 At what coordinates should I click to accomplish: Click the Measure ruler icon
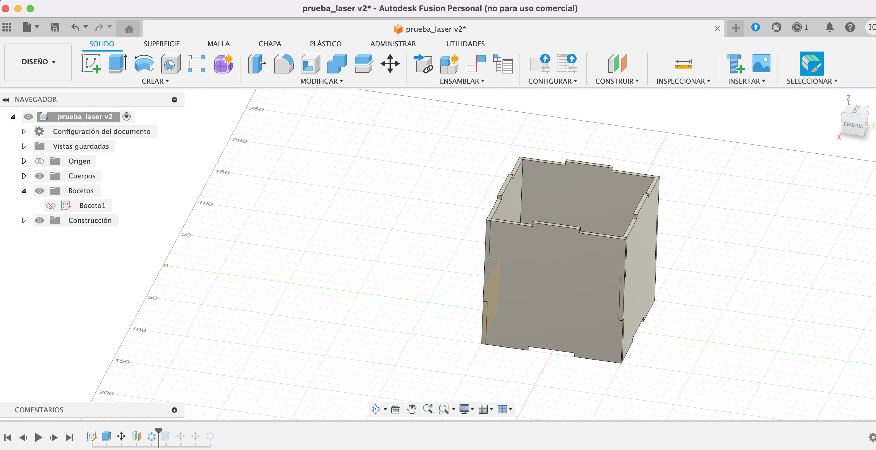click(x=683, y=63)
